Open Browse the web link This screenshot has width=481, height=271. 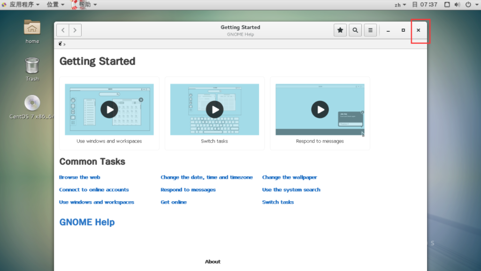[79, 177]
